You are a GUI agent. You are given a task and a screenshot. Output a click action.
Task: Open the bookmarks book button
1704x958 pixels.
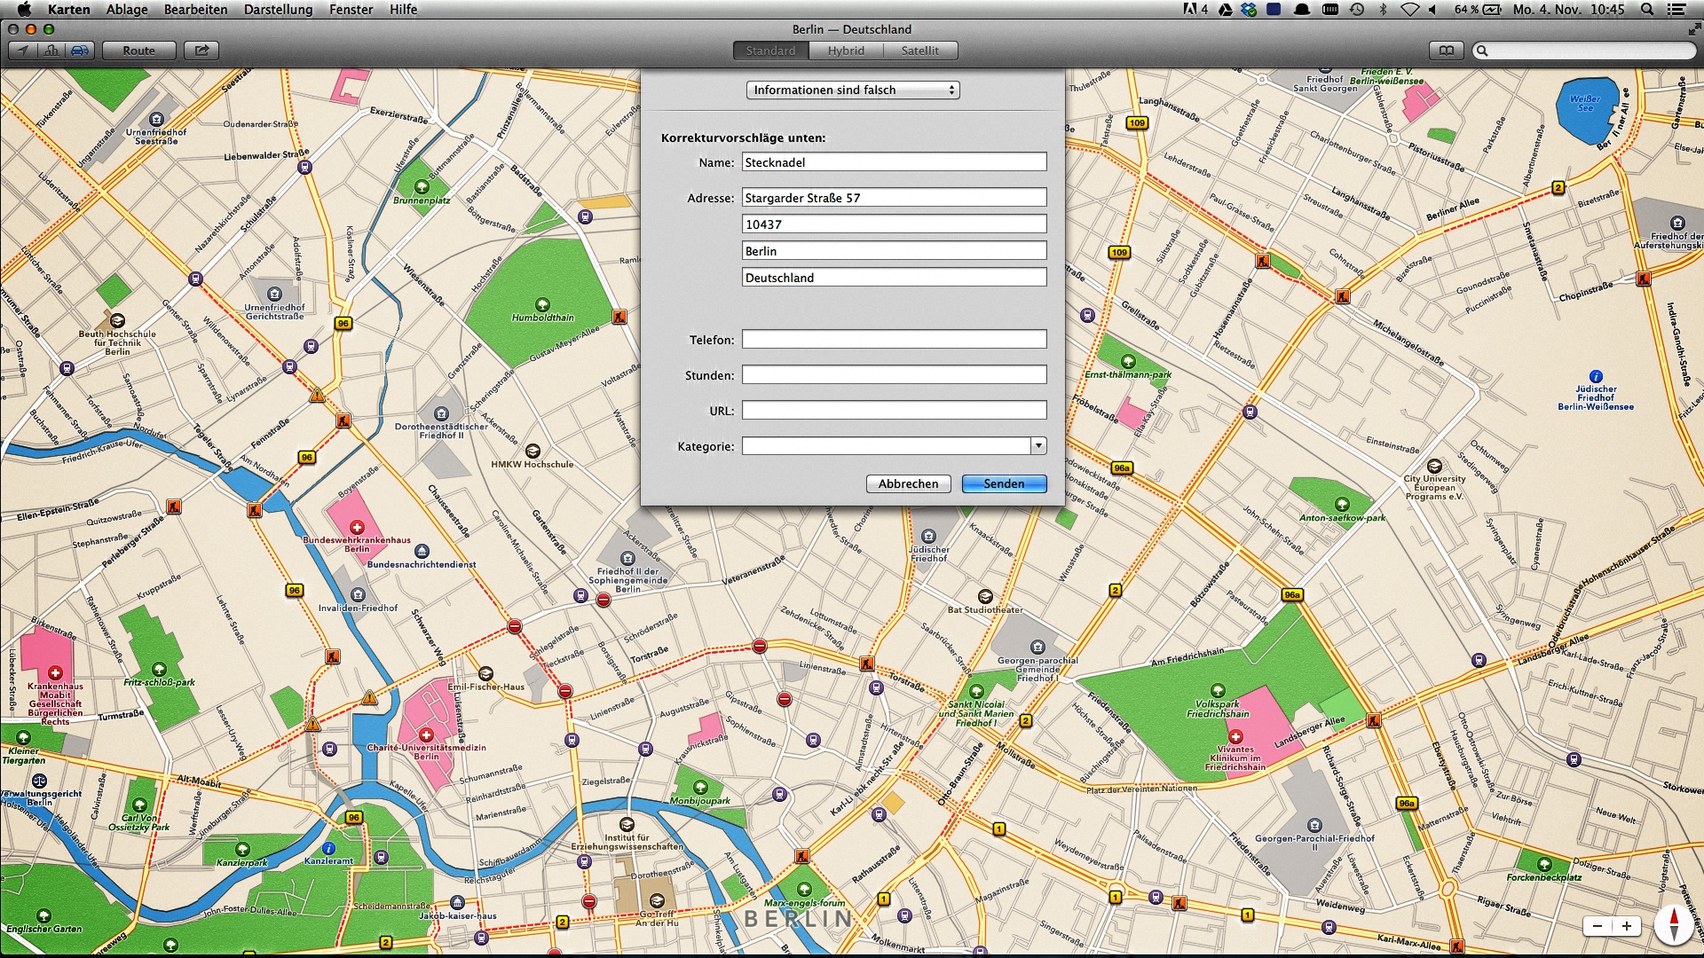pyautogui.click(x=1447, y=51)
